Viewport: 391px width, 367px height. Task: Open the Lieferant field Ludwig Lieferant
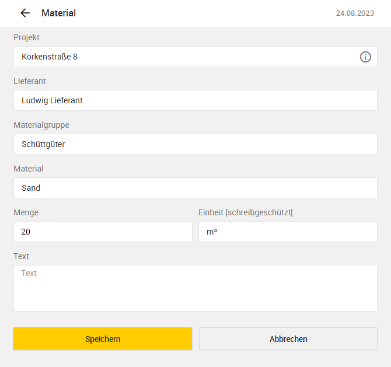pyautogui.click(x=195, y=100)
